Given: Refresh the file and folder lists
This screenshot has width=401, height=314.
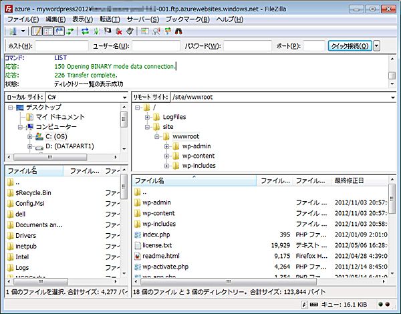Looking at the screenshot, I should 85,31.
